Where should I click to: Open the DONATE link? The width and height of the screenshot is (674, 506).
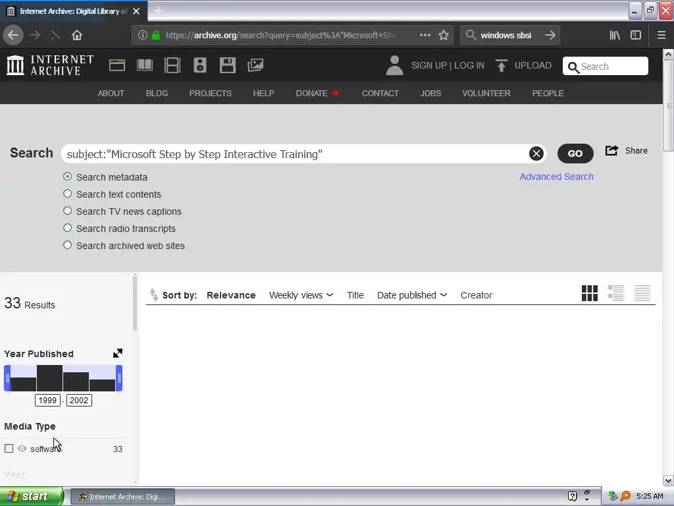[x=317, y=94]
